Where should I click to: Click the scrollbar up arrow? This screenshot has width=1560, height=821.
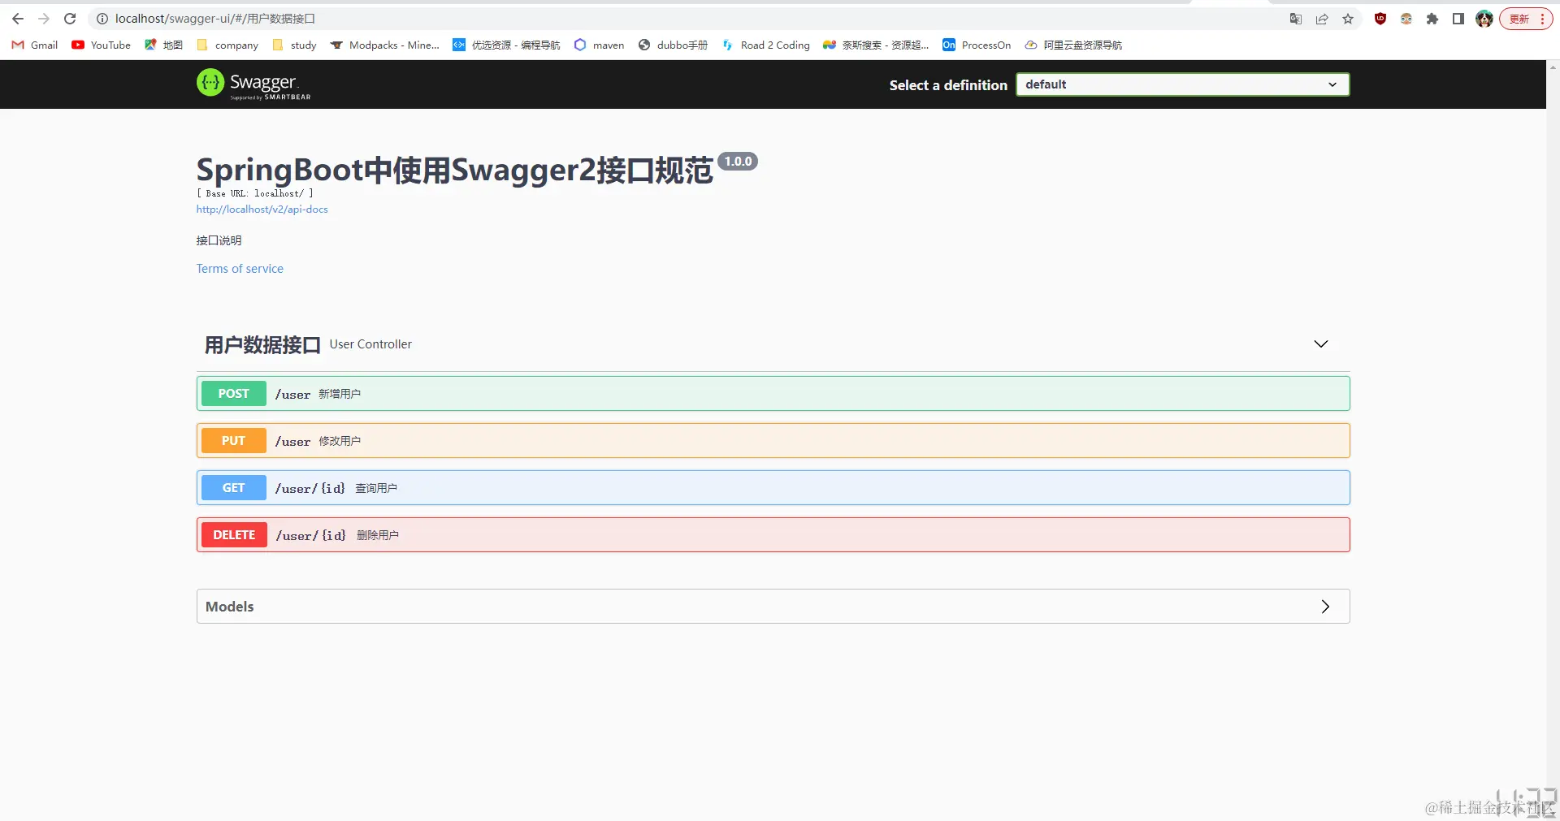coord(1553,67)
